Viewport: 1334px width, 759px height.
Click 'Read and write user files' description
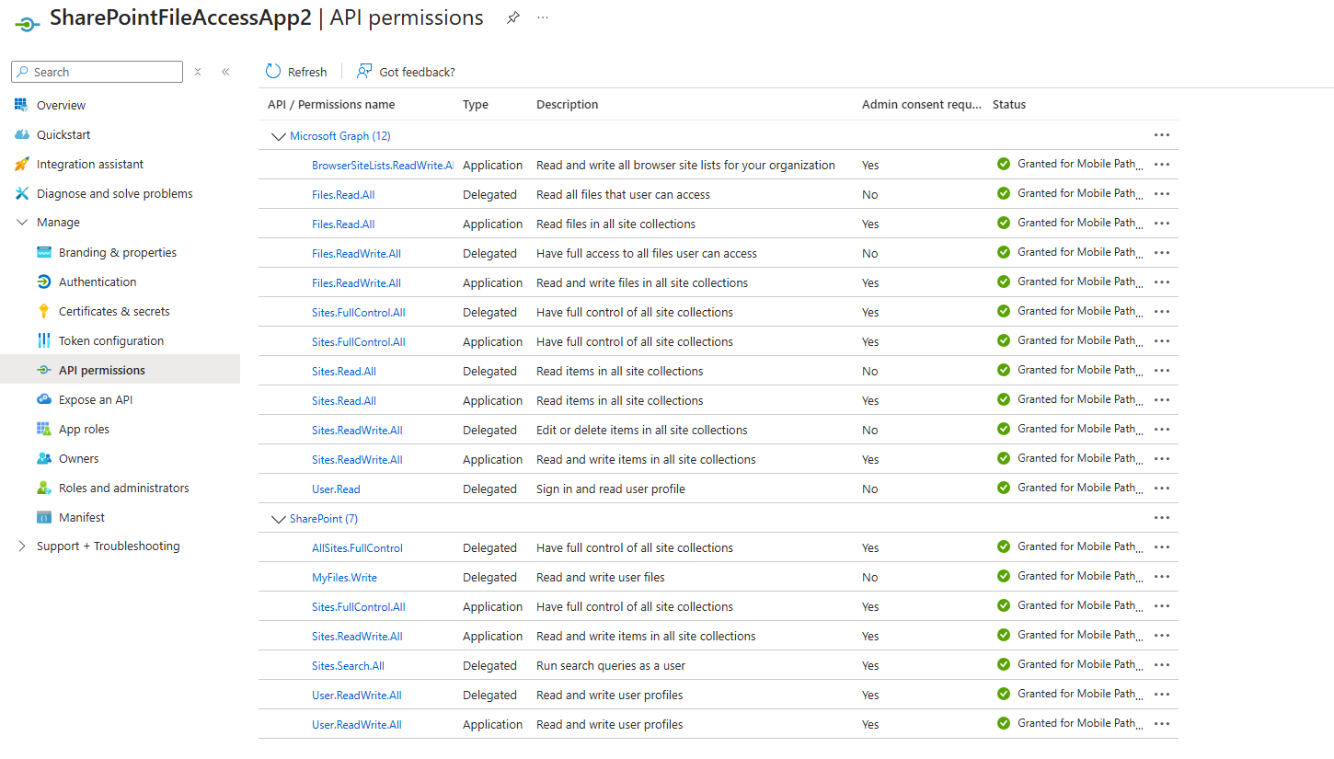601,578
